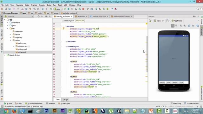Open the Android Device Monitor icon
Screen dimensions: 203x114
pos(108,9)
